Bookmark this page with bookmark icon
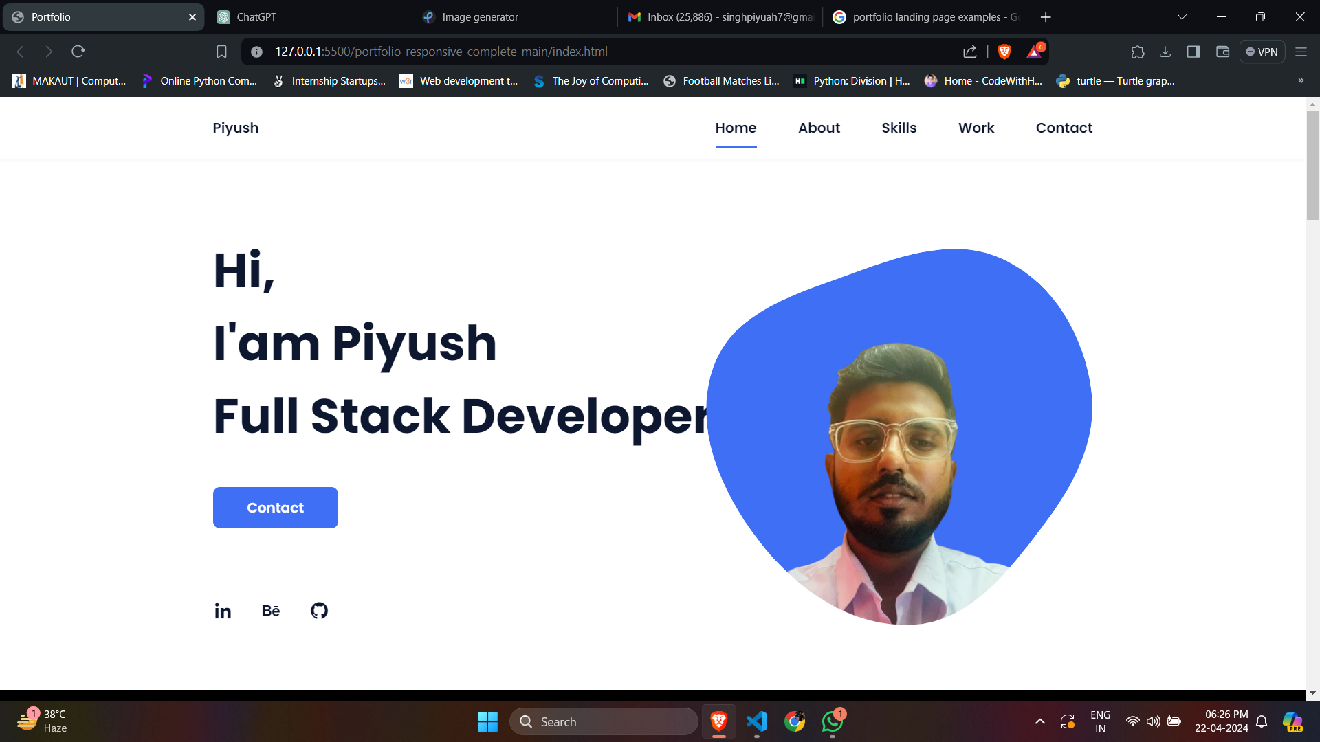Viewport: 1320px width, 742px height. (221, 52)
